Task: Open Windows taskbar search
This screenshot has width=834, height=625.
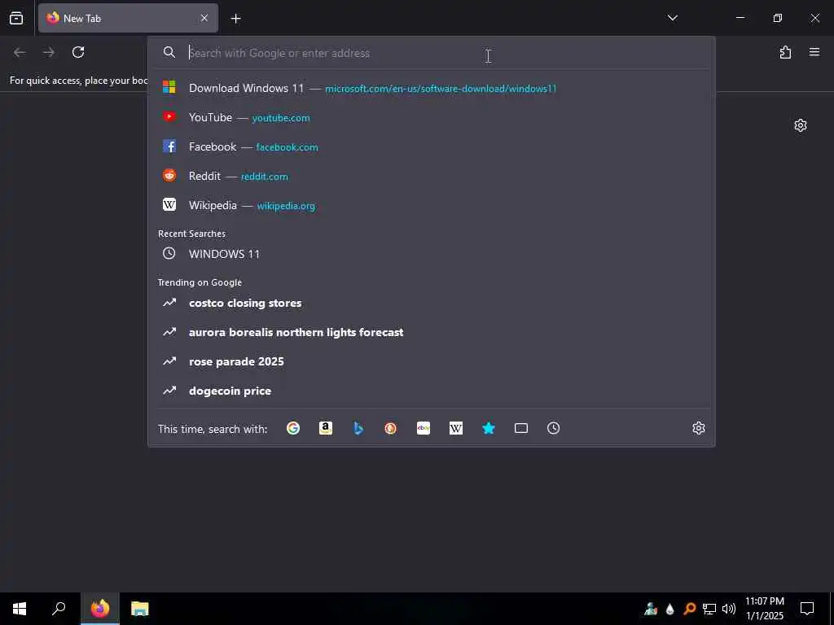Action: coord(59,609)
